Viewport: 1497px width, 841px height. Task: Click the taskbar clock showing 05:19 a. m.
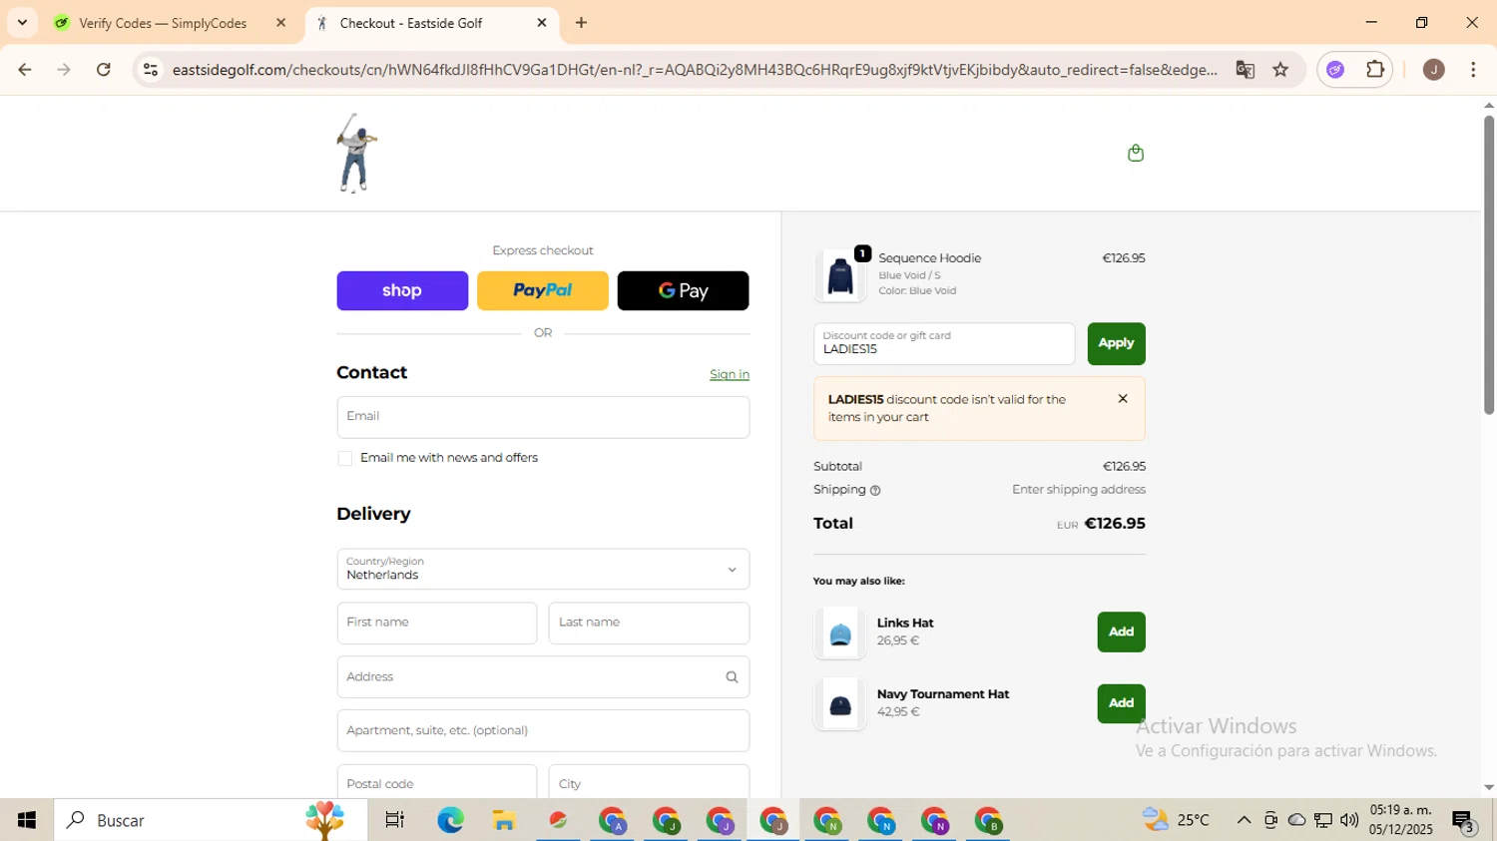[x=1401, y=820]
